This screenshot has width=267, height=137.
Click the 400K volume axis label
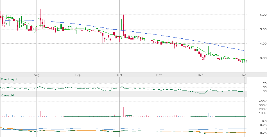click(x=263, y=101)
